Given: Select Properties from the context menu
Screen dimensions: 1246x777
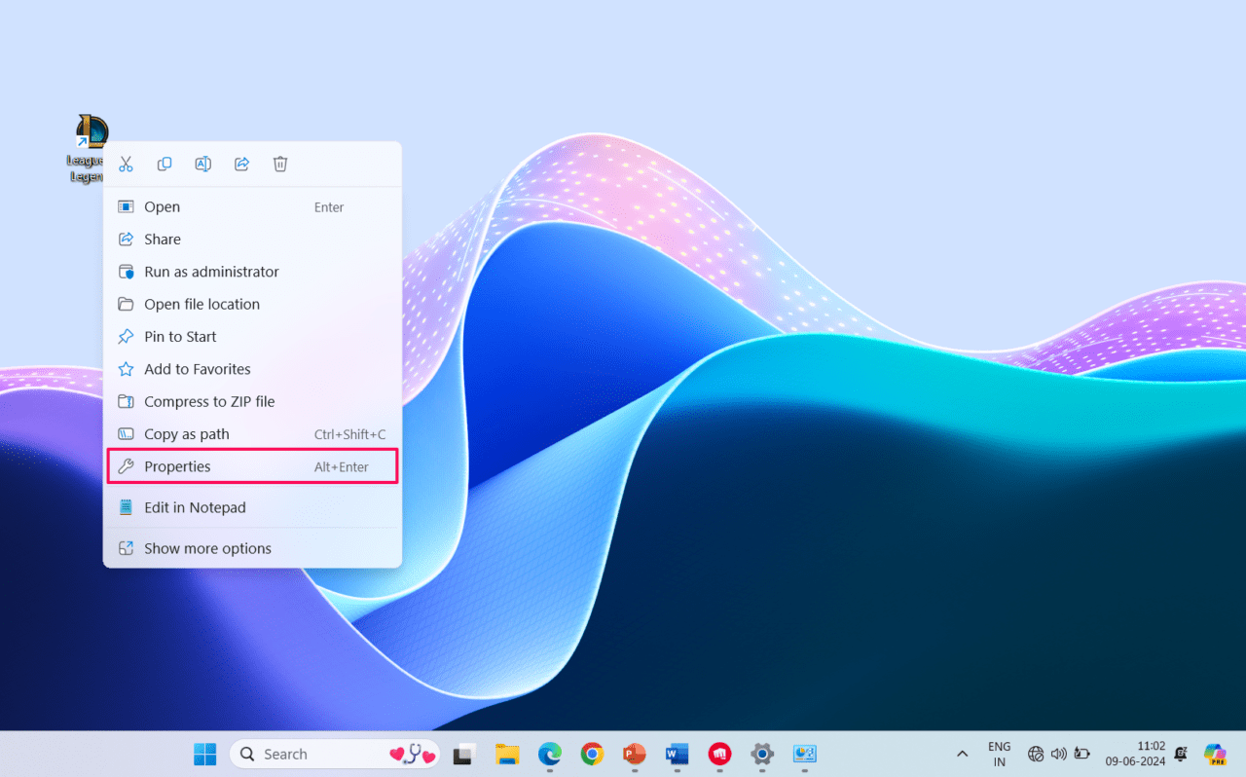Looking at the screenshot, I should 177,466.
